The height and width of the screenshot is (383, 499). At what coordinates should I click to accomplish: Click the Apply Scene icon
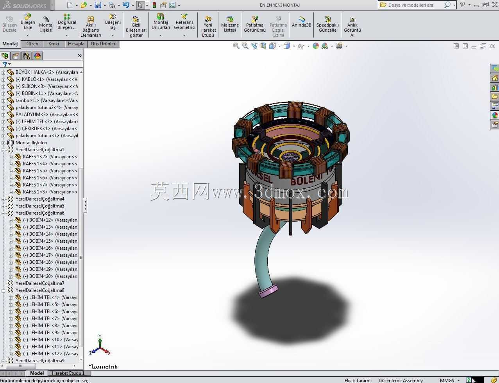click(x=325, y=46)
